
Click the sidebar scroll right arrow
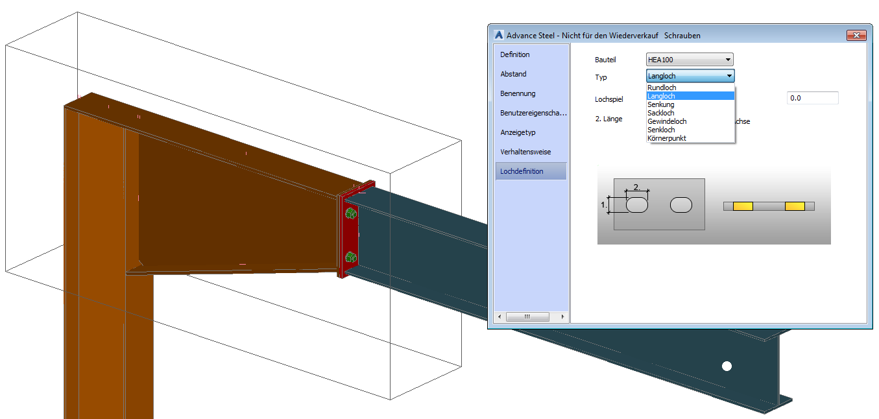[x=562, y=317]
